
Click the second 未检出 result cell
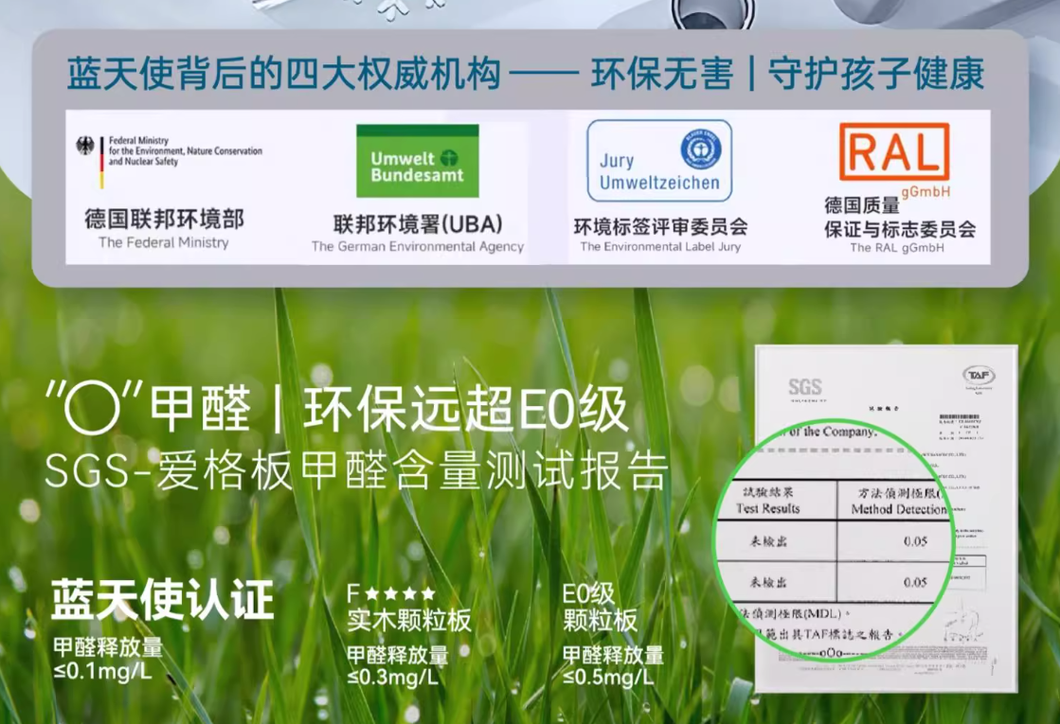[x=768, y=582]
